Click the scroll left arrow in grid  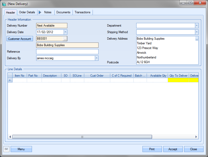pyautogui.click(x=10, y=137)
